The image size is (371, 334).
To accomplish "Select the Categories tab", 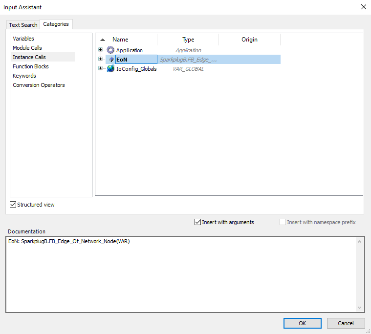I will [56, 24].
